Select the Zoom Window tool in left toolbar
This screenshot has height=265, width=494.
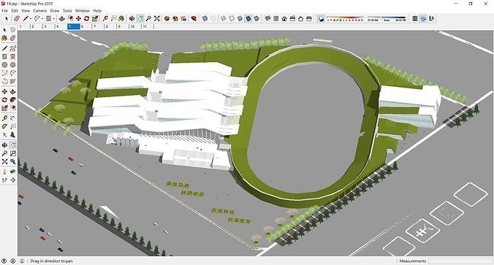click(x=13, y=153)
